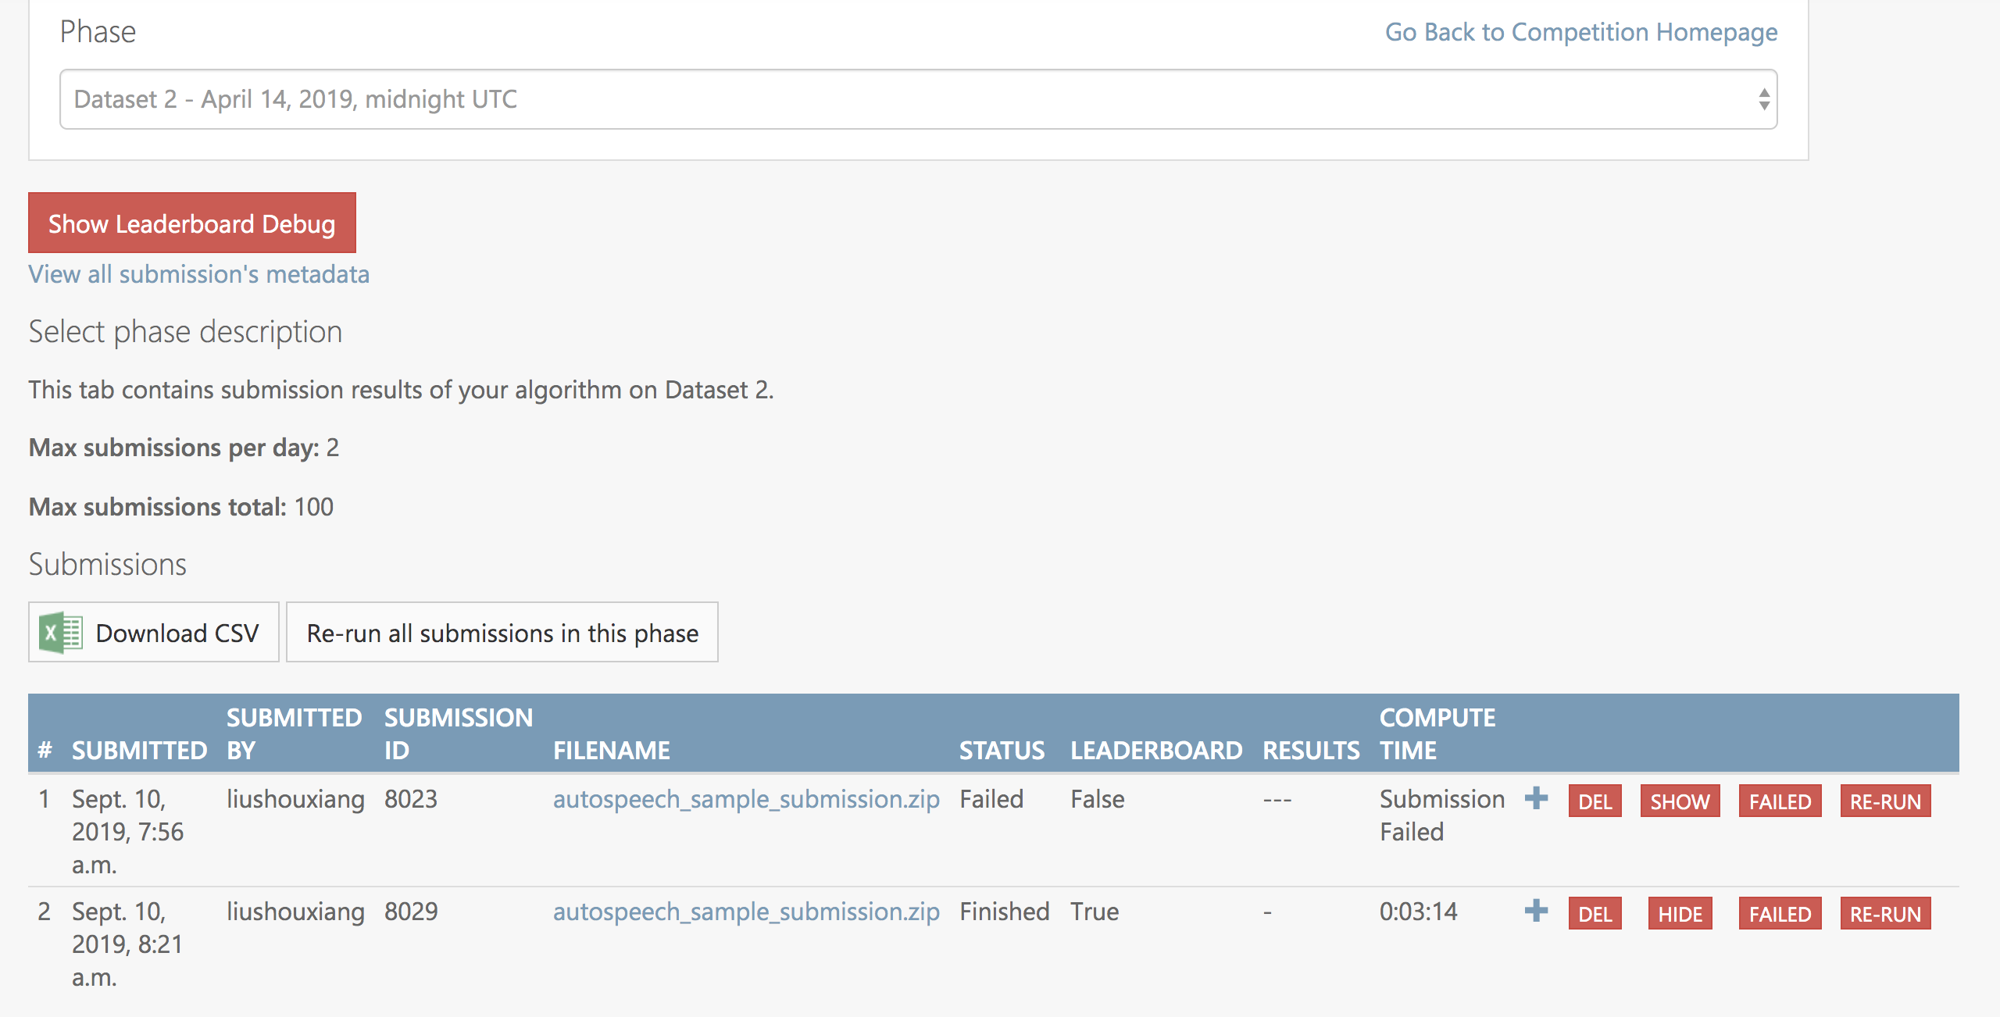The width and height of the screenshot is (2000, 1017).
Task: Go Back to Competition Homepage
Action: (x=1581, y=32)
